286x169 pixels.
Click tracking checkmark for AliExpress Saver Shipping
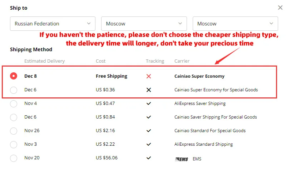pos(149,103)
